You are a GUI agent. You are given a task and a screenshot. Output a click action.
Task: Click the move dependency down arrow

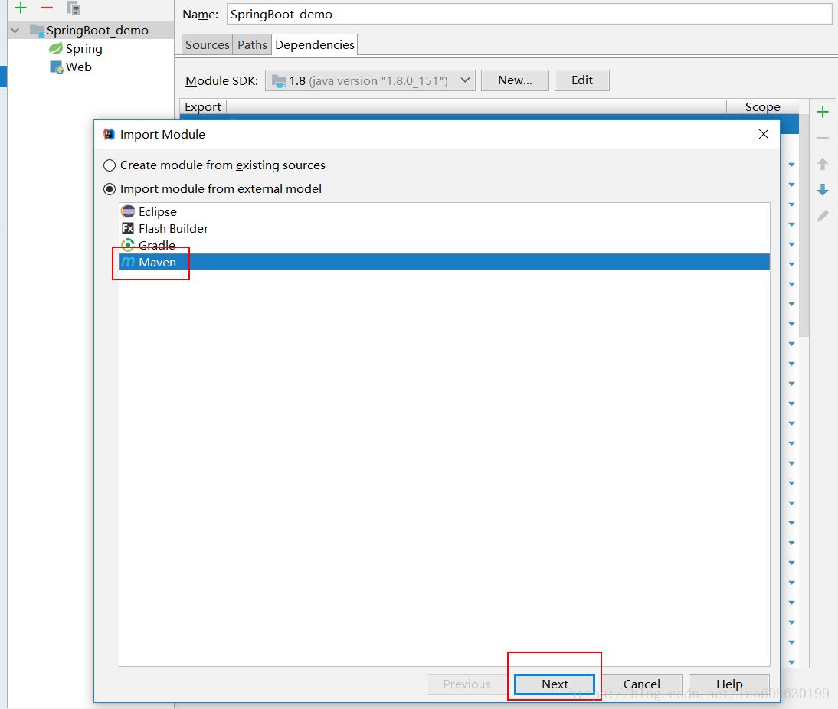point(823,190)
